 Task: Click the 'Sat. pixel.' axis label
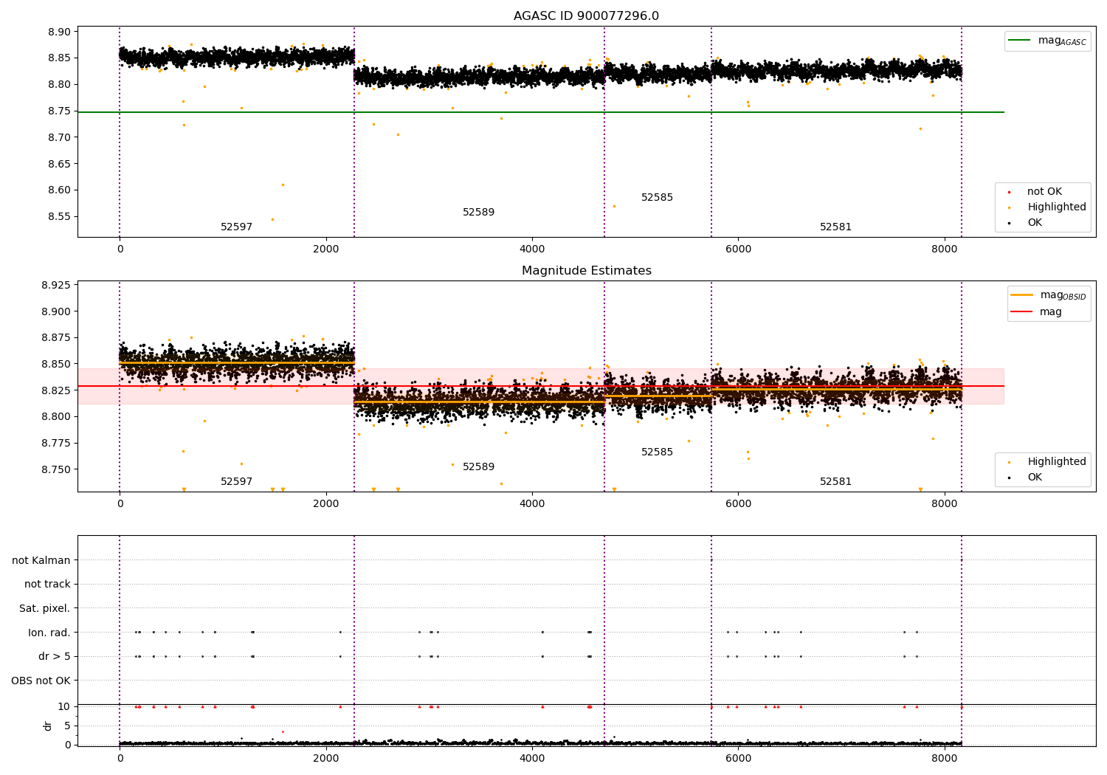[x=45, y=609]
